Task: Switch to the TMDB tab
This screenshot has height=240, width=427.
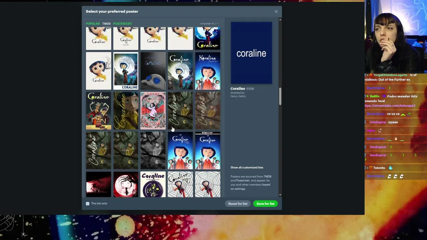Action: click(x=106, y=24)
